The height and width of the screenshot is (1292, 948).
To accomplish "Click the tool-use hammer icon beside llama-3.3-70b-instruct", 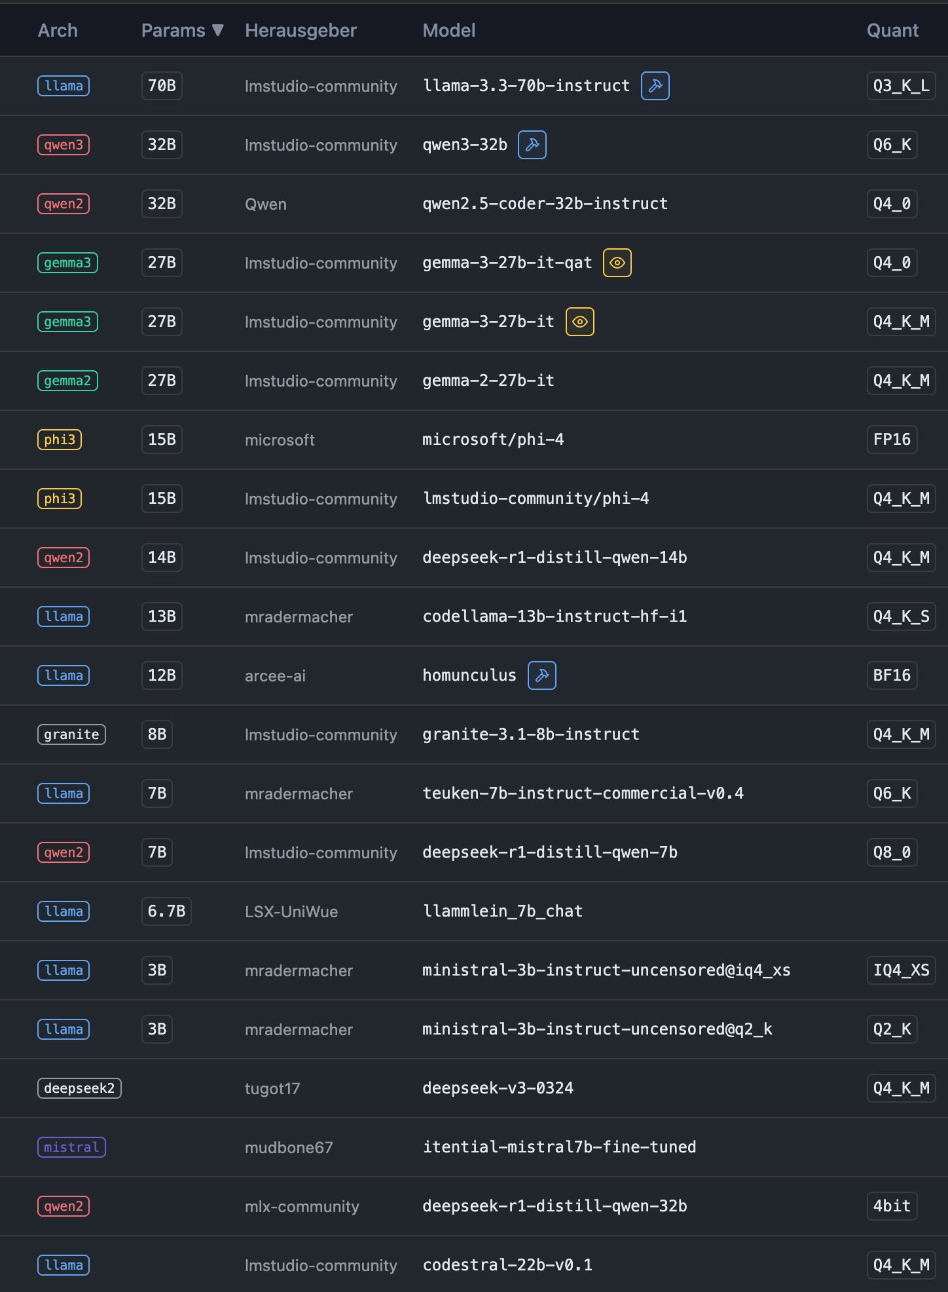I will [x=655, y=86].
